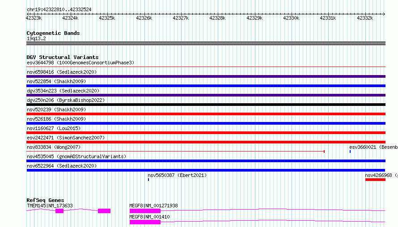Click the 42326k ruler tick label
The width and height of the screenshot is (398, 227).
click(x=144, y=18)
